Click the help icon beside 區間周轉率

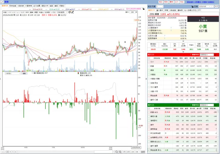click(x=165, y=38)
